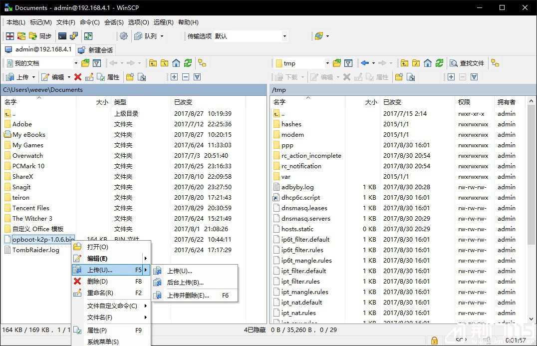Go to remote home directory icon
This screenshot has width=537, height=346.
point(427,63)
